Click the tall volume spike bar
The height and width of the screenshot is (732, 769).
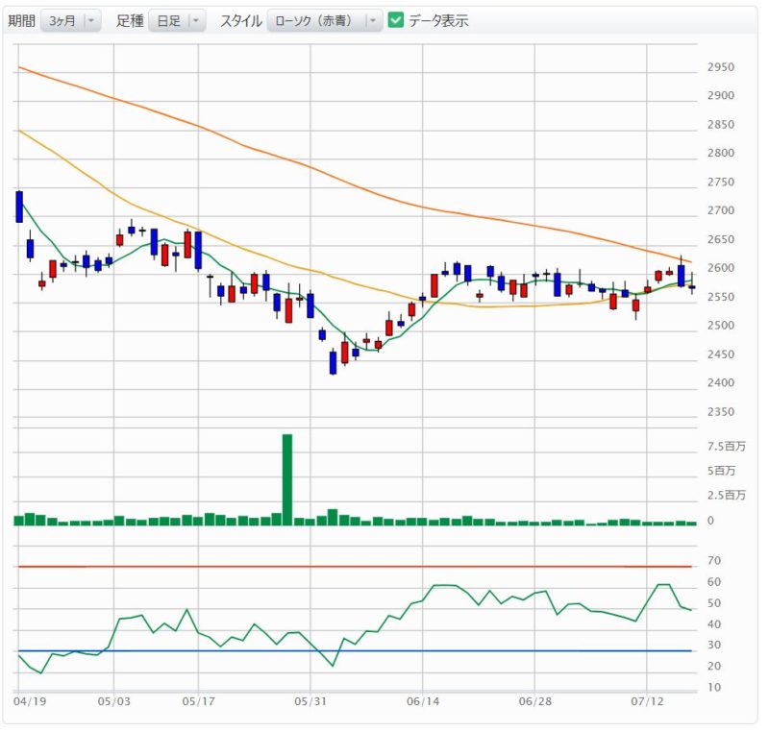[287, 479]
